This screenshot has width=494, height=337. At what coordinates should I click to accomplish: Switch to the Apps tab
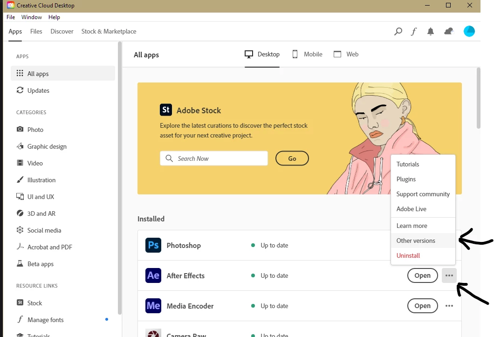pyautogui.click(x=15, y=31)
